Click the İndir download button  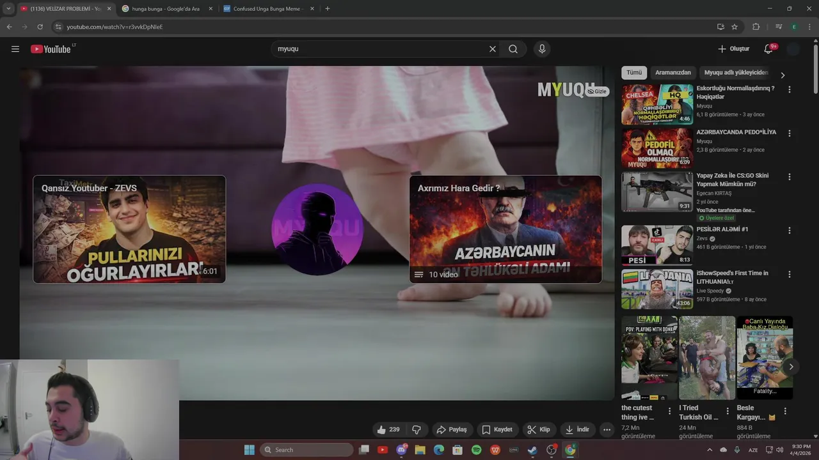(x=577, y=429)
